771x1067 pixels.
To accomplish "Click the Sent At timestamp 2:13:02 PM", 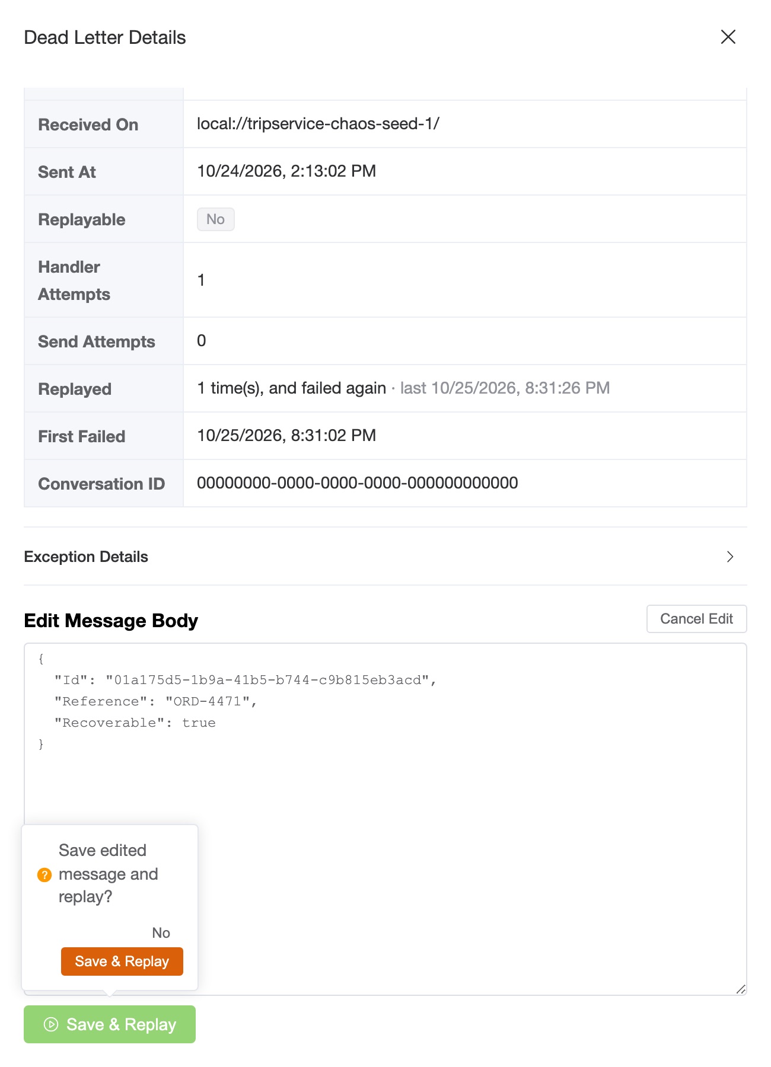I will 333,171.
